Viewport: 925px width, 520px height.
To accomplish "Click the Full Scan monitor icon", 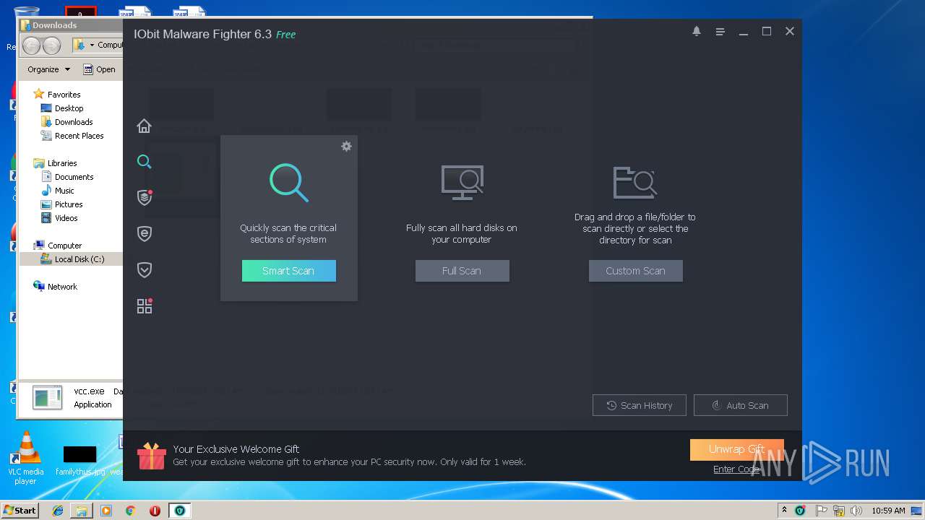I will click(462, 182).
